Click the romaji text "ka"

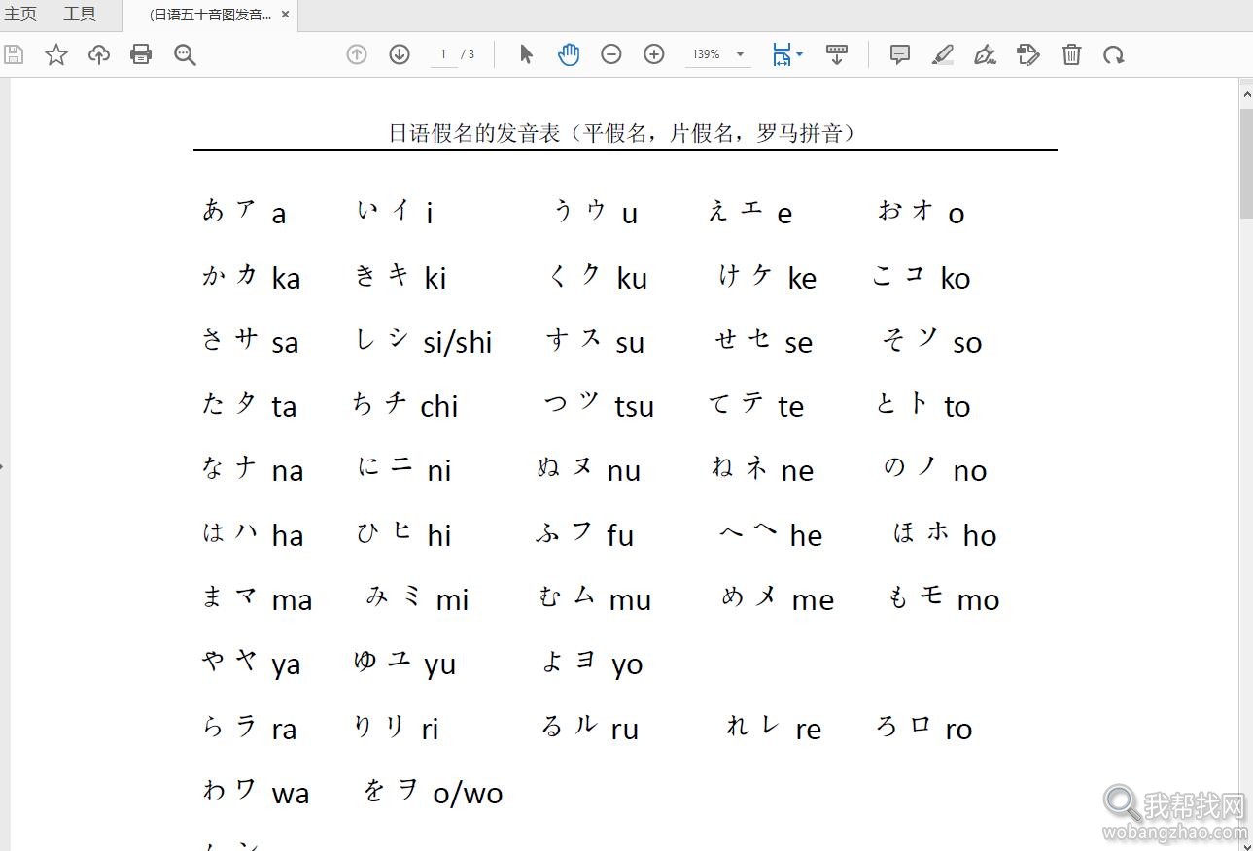[x=286, y=279]
